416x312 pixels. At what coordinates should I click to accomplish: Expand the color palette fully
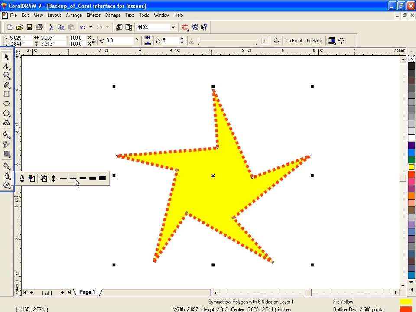tap(412, 290)
